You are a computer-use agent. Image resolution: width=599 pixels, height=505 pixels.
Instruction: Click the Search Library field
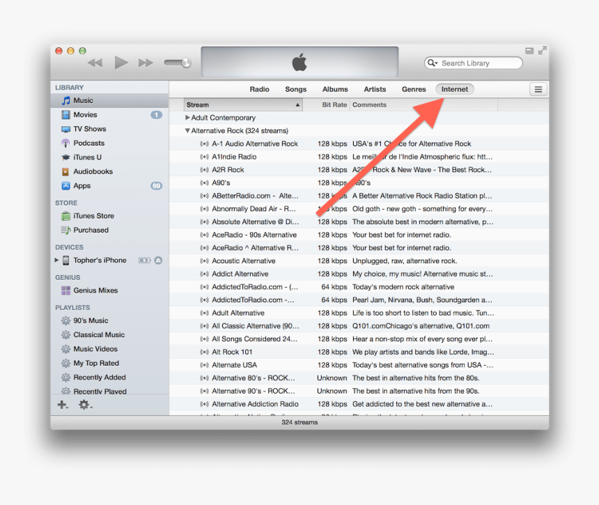pyautogui.click(x=474, y=63)
